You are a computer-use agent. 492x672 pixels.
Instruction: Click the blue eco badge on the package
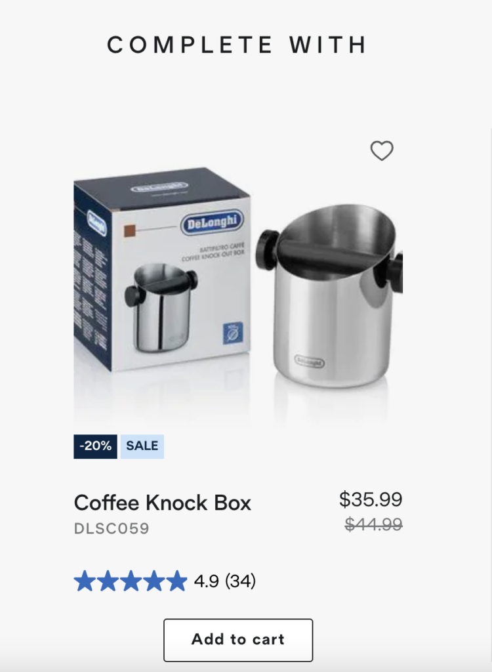[x=233, y=333]
